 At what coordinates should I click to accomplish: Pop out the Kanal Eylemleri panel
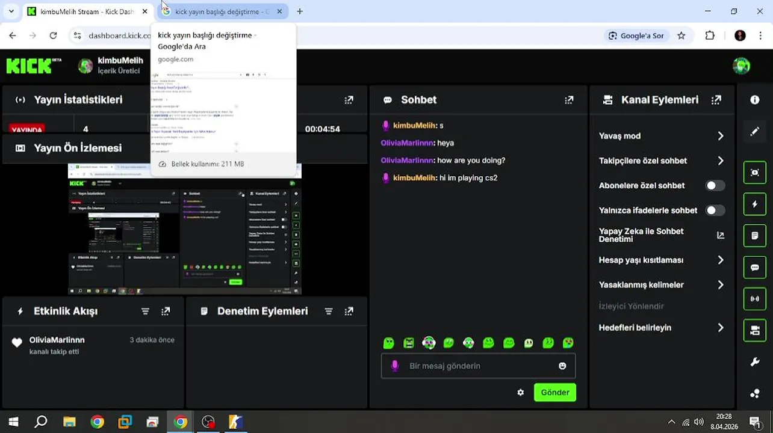pyautogui.click(x=716, y=100)
